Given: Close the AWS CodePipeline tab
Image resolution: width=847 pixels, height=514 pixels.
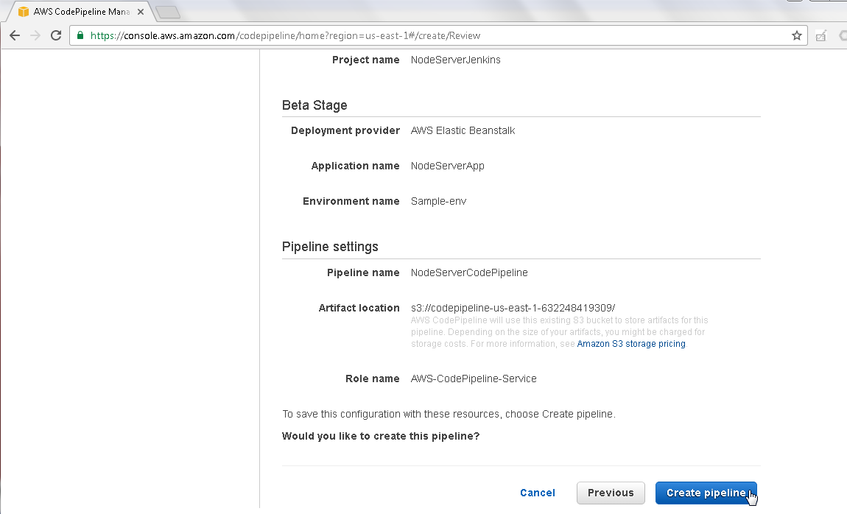Looking at the screenshot, I should (x=141, y=11).
